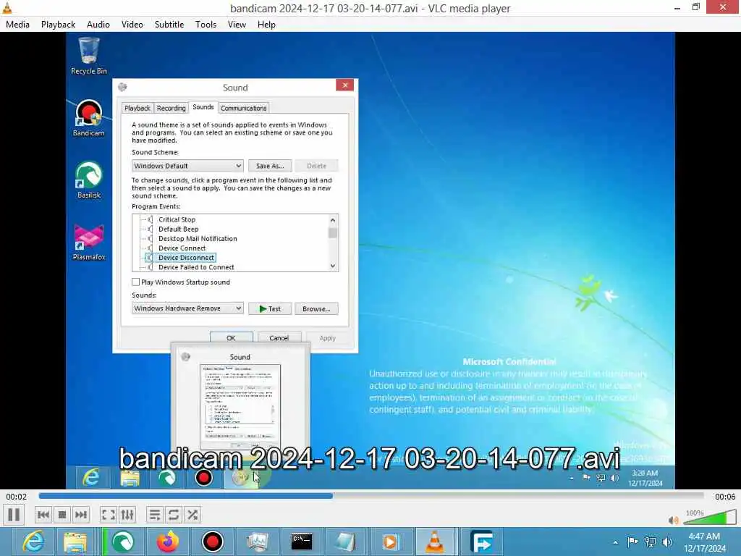Open VLC extended settings and effects
Viewport: 741px width, 556px height.
pos(127,515)
